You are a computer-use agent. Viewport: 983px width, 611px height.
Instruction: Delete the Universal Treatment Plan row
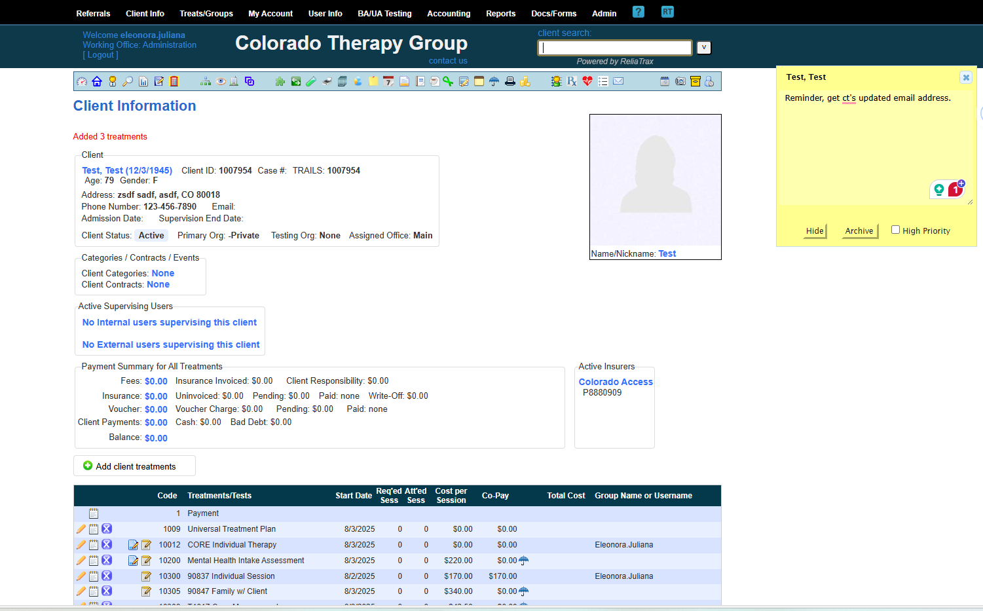click(107, 529)
